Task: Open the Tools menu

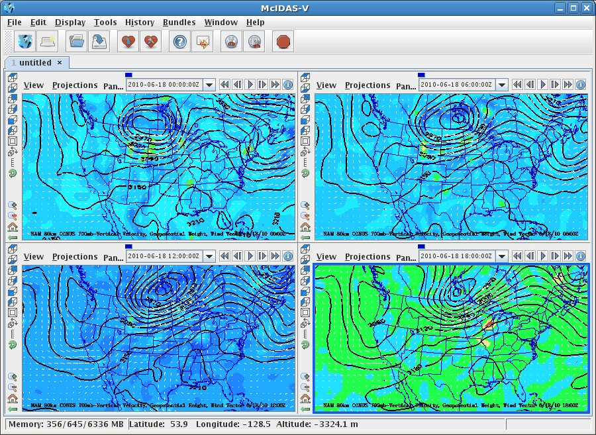Action: [x=105, y=23]
